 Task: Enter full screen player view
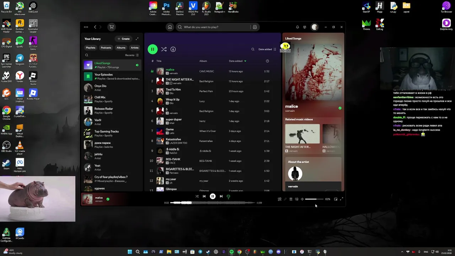click(341, 199)
